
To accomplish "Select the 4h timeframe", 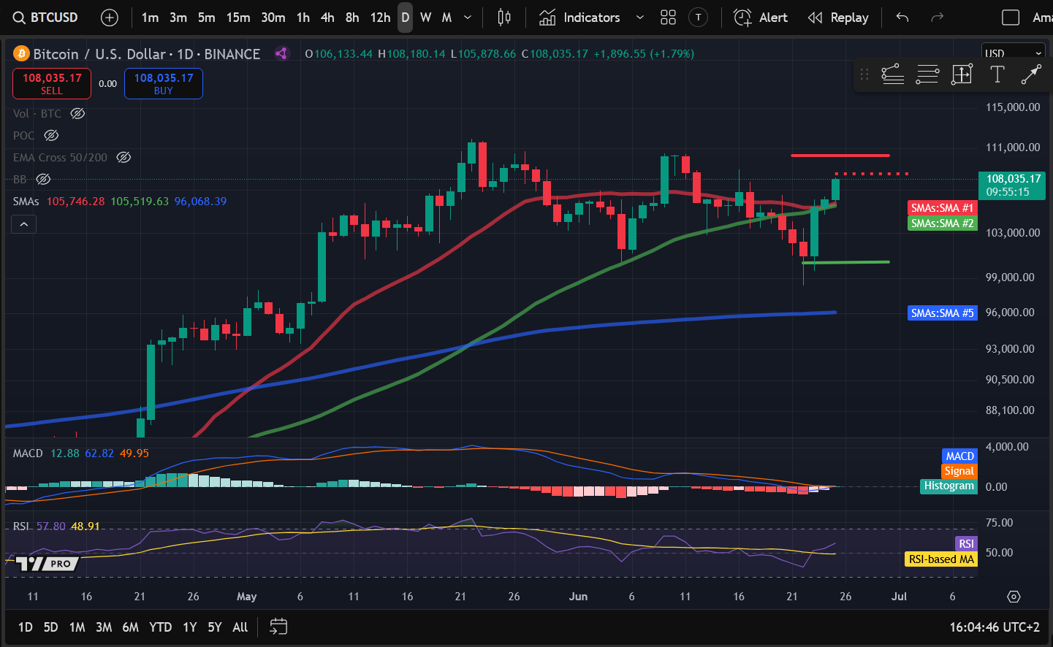I will (327, 18).
